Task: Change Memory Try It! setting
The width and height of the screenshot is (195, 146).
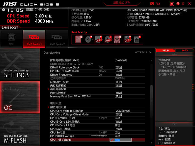Action: (x=118, y=82)
